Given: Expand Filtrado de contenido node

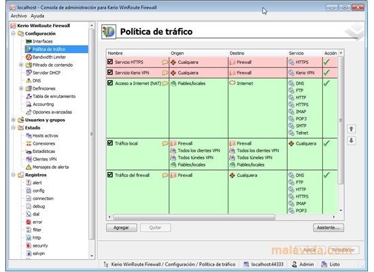Looking at the screenshot, I should (21, 65).
